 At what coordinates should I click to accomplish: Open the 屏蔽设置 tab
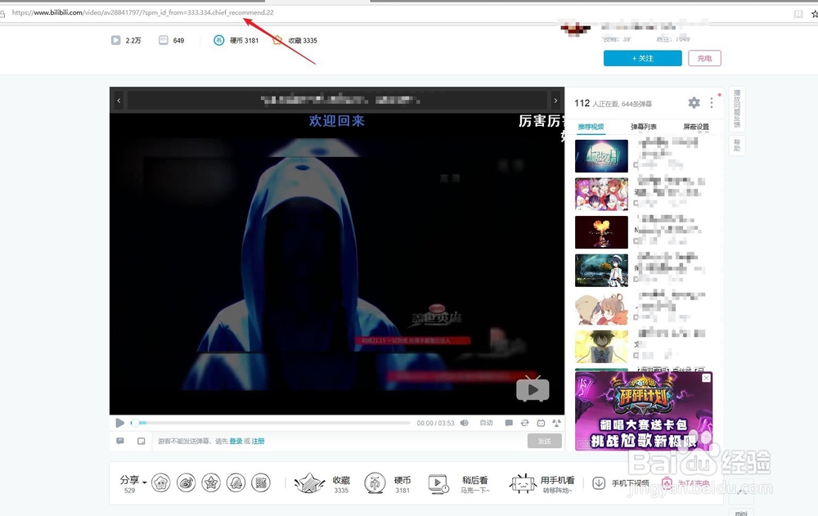click(x=695, y=127)
